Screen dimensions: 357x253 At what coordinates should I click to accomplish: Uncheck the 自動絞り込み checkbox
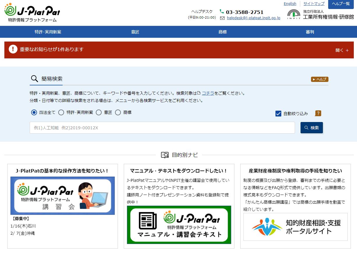pos(278,114)
